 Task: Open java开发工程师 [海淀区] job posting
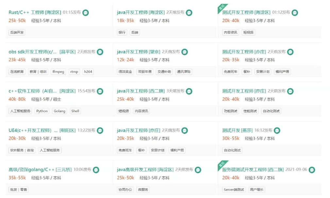coord(141,12)
